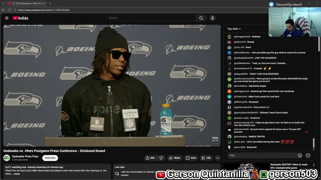Screen dimensions: 321x180
Task: Click @bdoggwrench avatar in chat
Action: [229, 91]
